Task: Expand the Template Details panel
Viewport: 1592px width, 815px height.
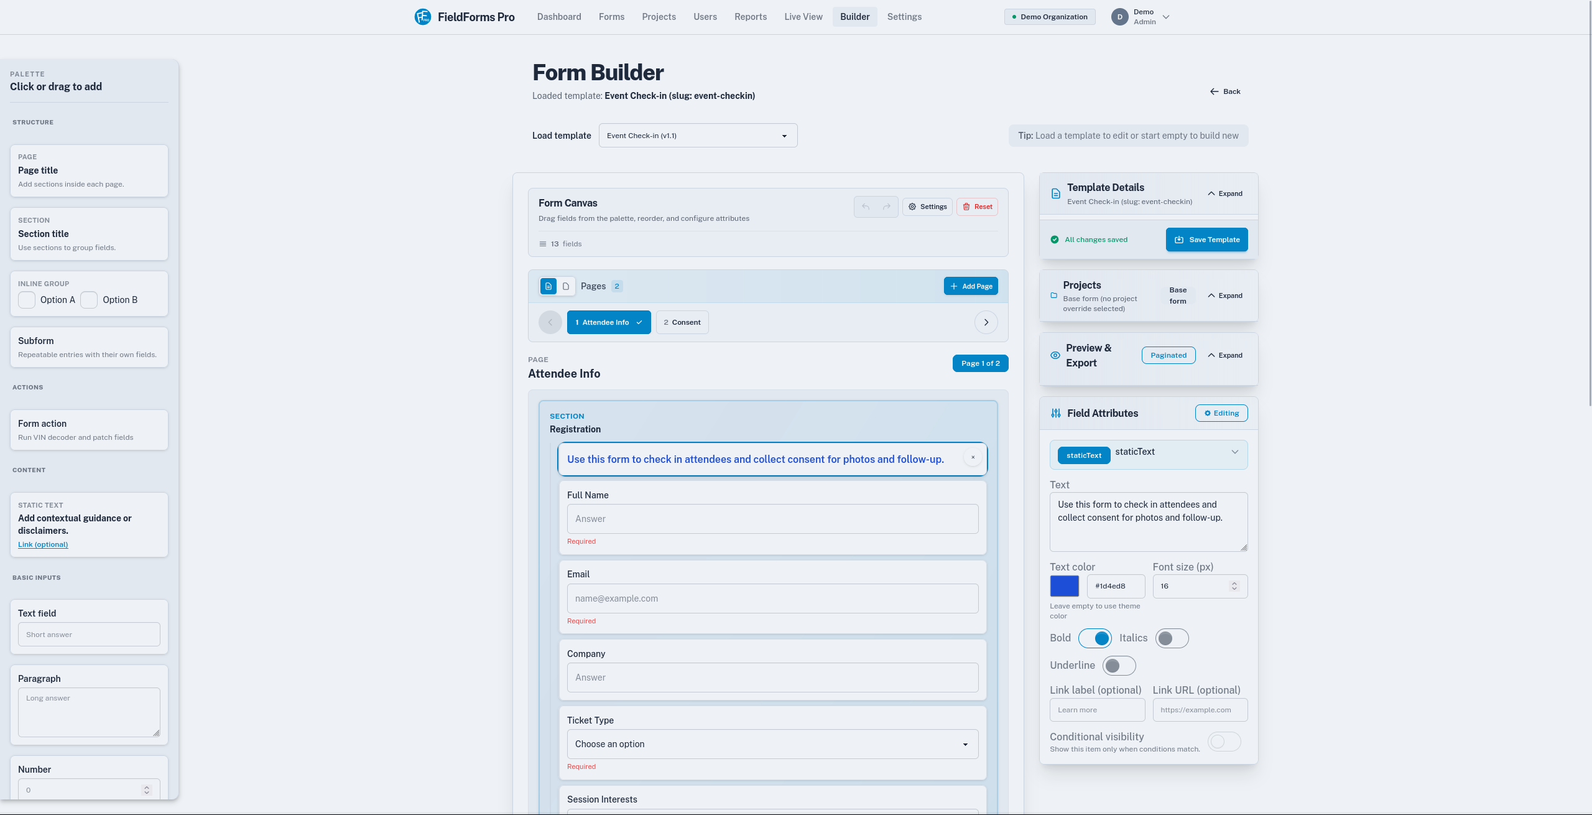Action: click(1225, 193)
